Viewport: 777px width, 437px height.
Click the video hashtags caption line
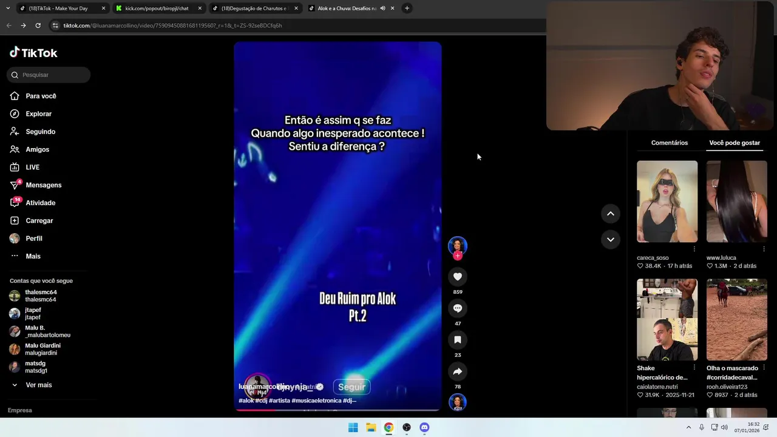click(x=297, y=401)
